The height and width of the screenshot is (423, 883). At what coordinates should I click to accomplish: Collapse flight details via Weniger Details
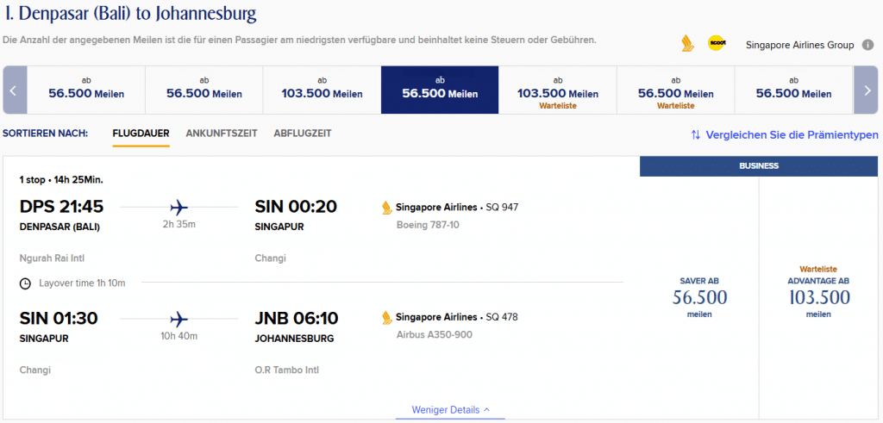(x=451, y=410)
